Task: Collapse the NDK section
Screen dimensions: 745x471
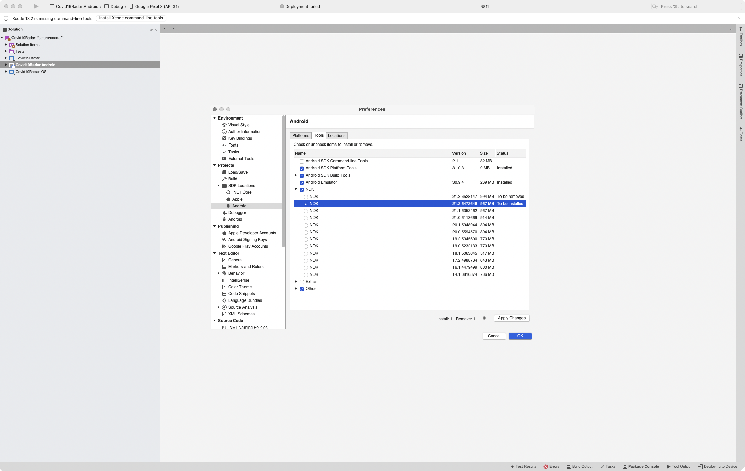Action: (296, 189)
